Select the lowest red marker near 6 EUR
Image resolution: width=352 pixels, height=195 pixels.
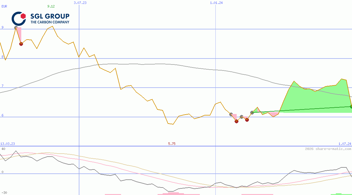(x=236, y=121)
